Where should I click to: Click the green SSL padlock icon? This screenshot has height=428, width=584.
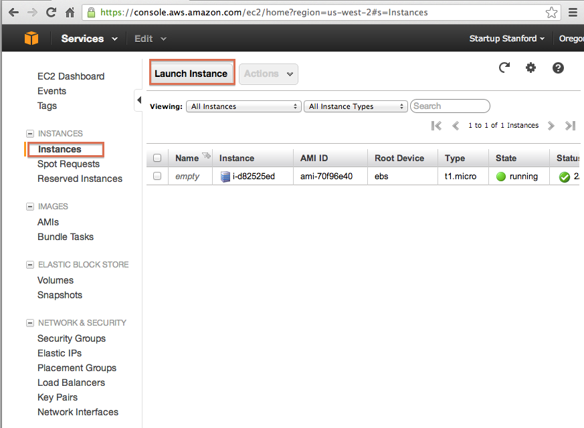pos(91,13)
